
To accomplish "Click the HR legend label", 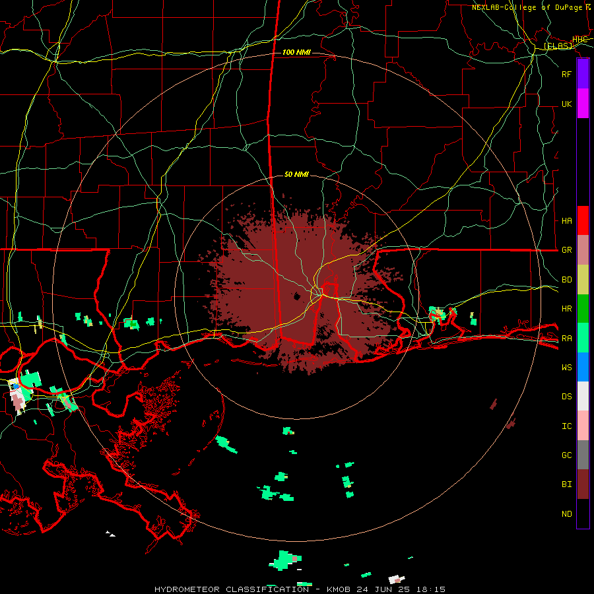I will [x=567, y=309].
